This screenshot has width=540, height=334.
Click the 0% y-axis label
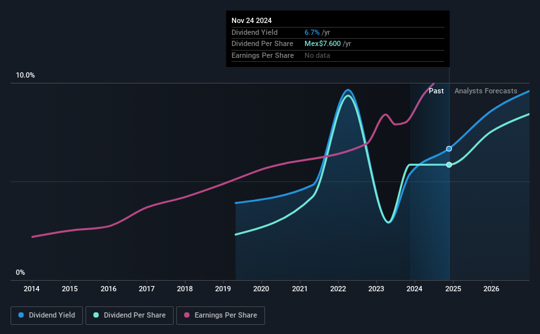(20, 272)
